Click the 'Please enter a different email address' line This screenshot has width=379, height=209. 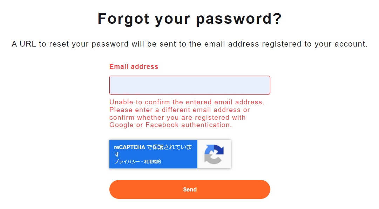180,110
